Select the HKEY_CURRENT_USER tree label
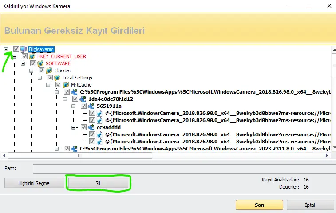336x213 pixels. [x=62, y=56]
